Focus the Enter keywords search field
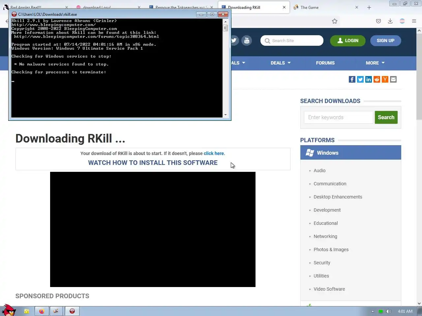 [x=338, y=117]
